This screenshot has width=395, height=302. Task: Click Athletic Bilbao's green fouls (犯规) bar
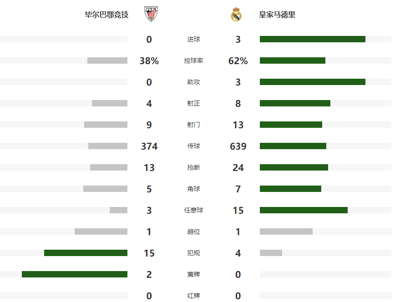point(86,253)
